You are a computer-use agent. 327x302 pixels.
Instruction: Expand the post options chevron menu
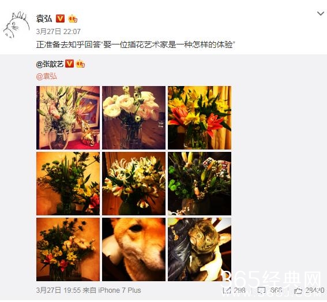pos(321,14)
